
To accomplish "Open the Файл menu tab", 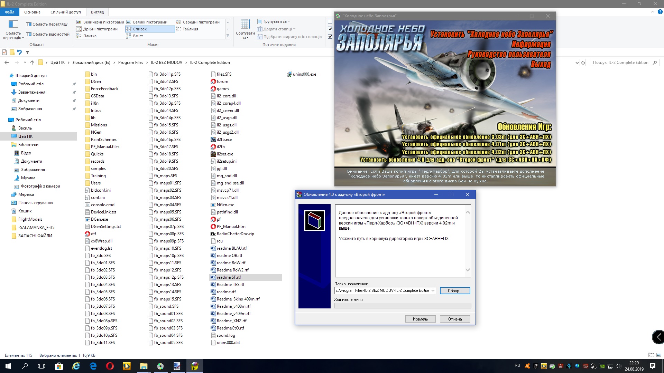I will pos(9,12).
